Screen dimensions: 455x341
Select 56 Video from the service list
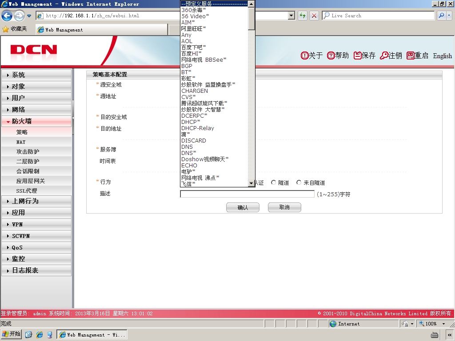(x=214, y=16)
